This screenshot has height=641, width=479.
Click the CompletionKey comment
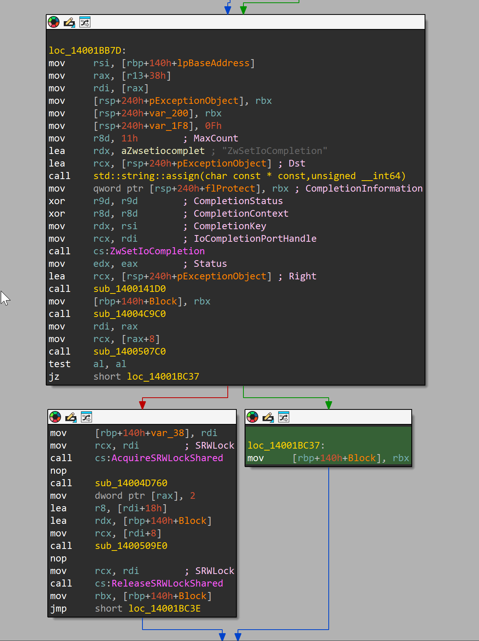(x=230, y=226)
